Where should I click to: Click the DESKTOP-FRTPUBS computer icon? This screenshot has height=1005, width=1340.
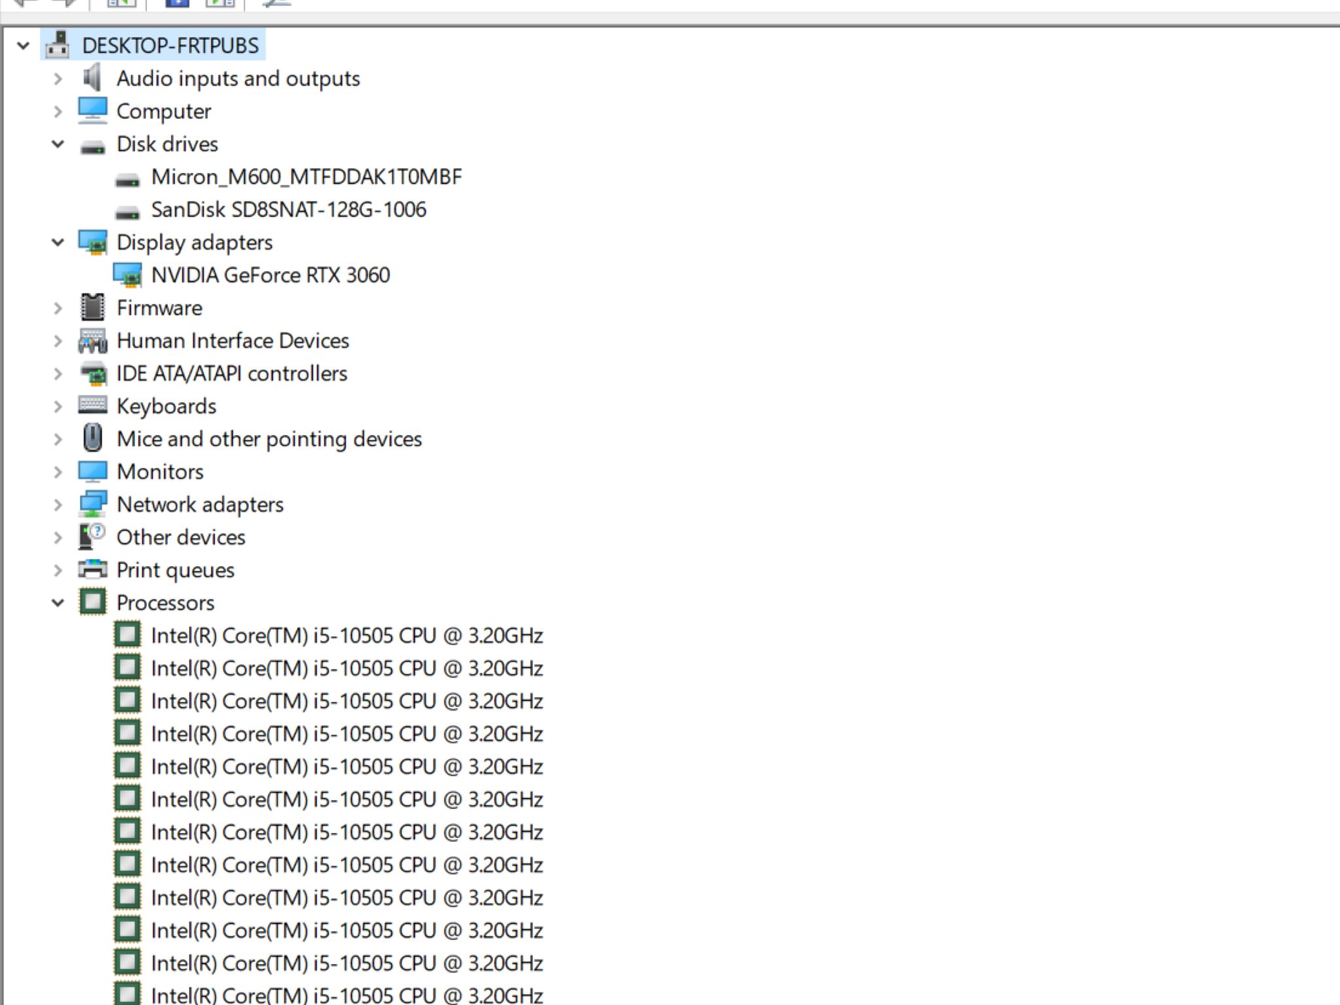58,45
